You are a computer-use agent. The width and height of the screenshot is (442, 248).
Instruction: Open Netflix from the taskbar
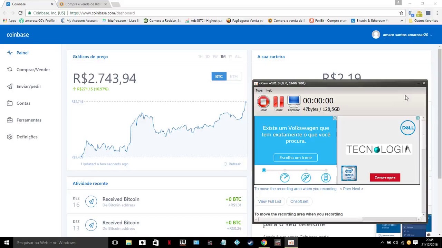pos(169,242)
